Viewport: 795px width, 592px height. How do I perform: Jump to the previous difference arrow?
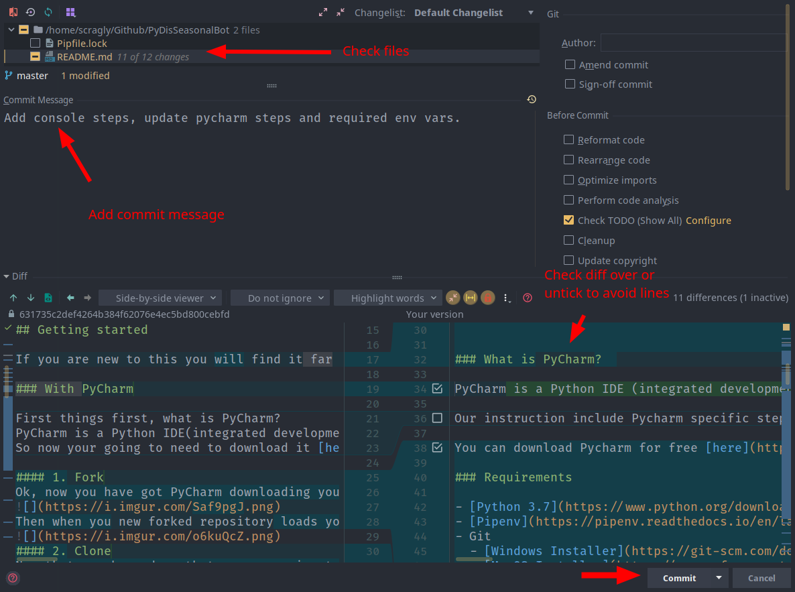(13, 298)
